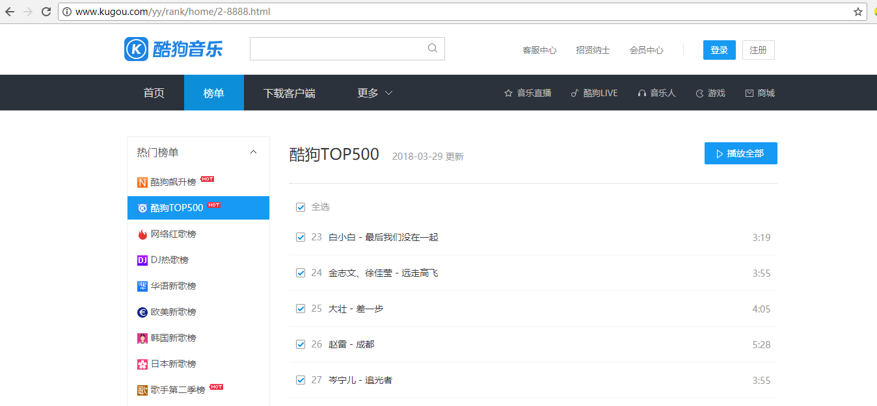The height and width of the screenshot is (406, 877).
Task: Click the browser forward arrow
Action: coord(28,12)
